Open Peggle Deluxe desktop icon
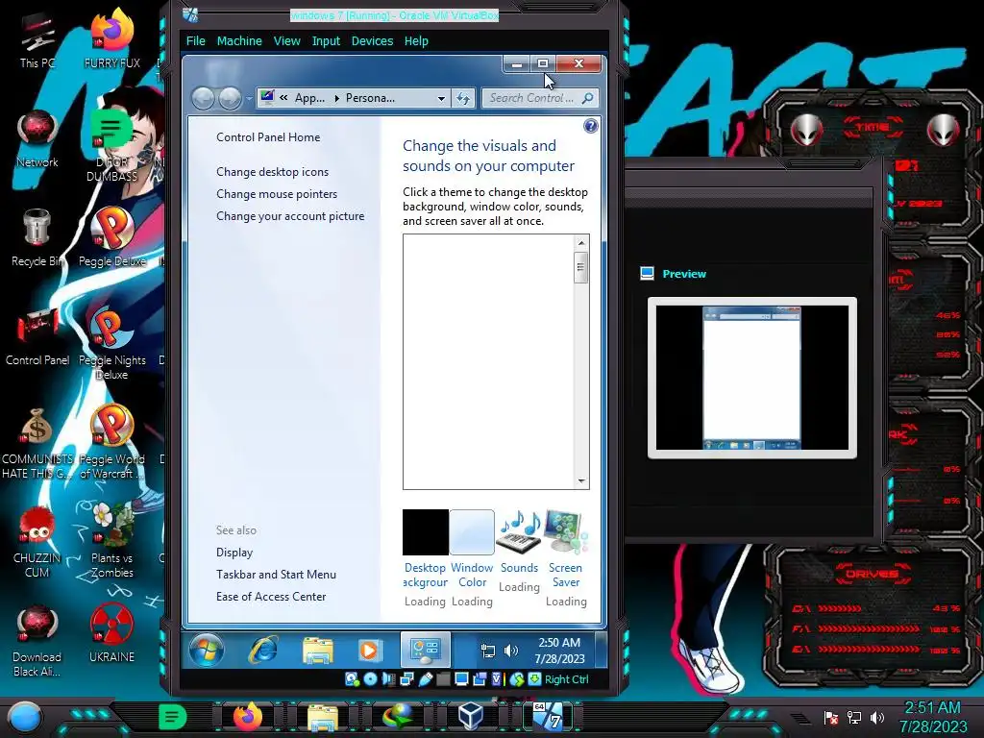 pos(111,237)
